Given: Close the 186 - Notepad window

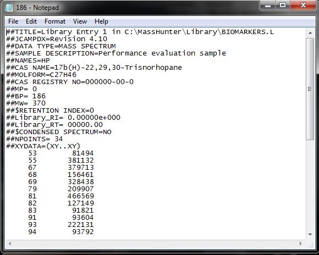Looking at the screenshot, I should [303, 5].
